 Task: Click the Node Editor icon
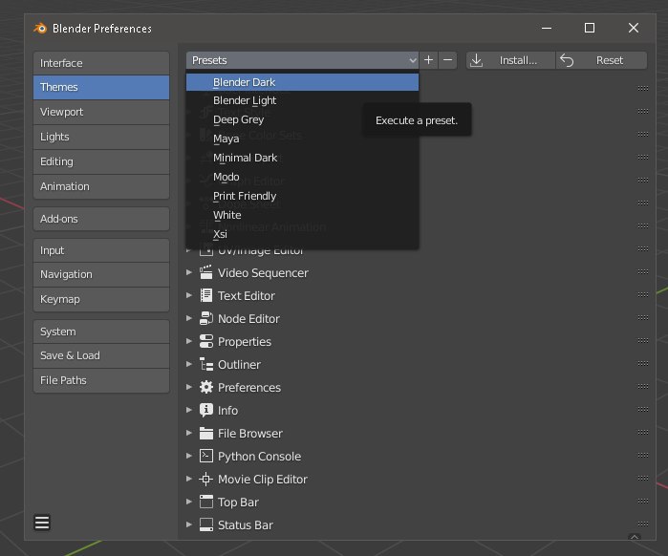click(x=206, y=318)
